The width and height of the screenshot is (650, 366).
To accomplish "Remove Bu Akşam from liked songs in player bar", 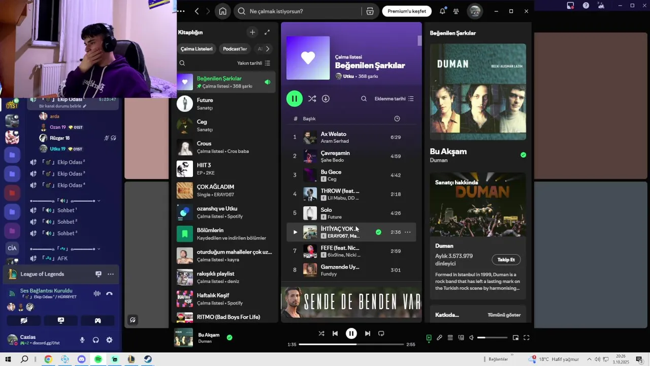I will pos(230,337).
